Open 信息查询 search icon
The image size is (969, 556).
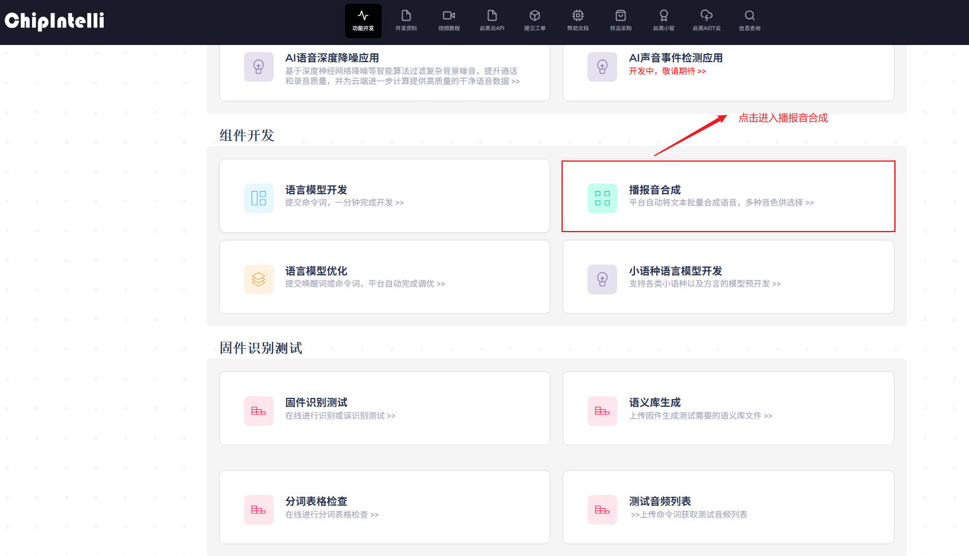pyautogui.click(x=749, y=15)
